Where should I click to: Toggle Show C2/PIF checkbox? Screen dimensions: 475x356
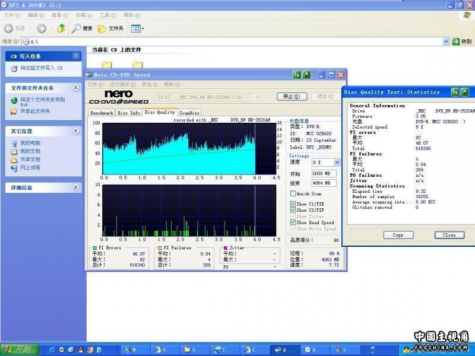pos(293,210)
